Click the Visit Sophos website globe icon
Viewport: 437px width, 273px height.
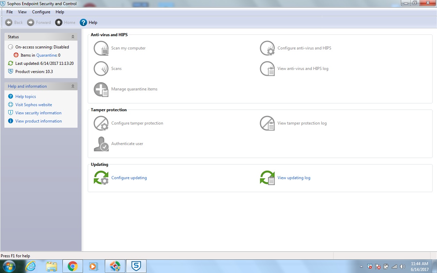click(x=11, y=105)
